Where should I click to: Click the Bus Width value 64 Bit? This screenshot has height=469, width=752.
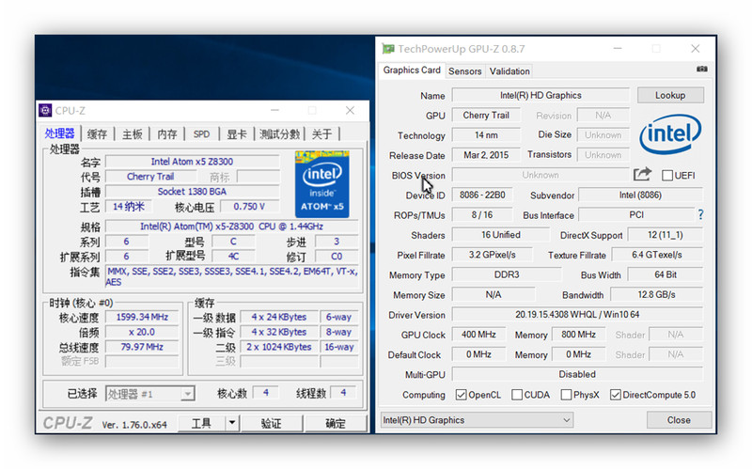coord(666,274)
